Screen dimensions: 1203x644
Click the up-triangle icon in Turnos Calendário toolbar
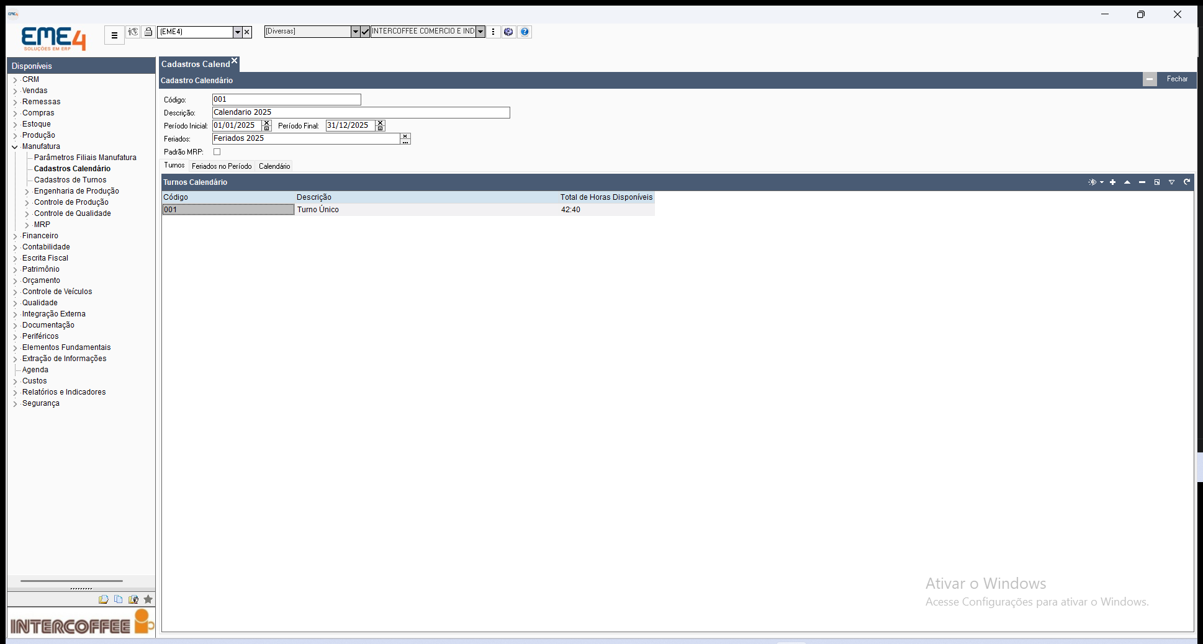(1127, 182)
